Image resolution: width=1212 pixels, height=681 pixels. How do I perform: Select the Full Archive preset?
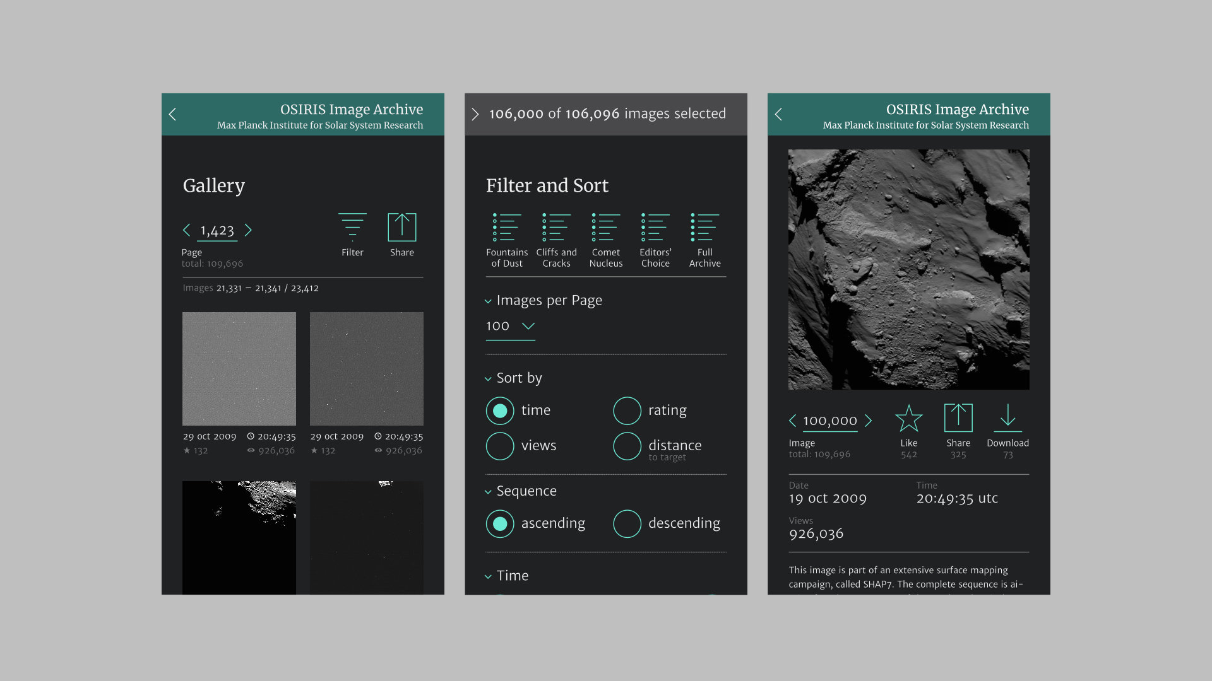point(704,228)
